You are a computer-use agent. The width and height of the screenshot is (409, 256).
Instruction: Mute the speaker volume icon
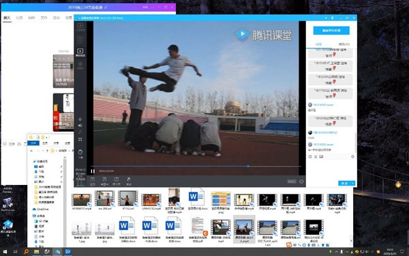pos(80,126)
